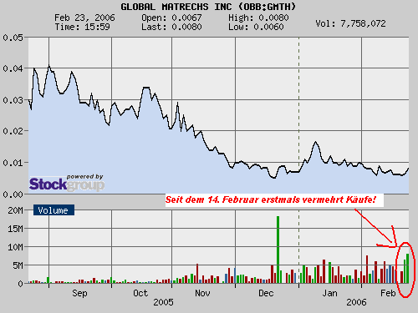Image resolution: width=418 pixels, height=313 pixels.
Task: Click the 2005 year label
Action: pos(163,302)
